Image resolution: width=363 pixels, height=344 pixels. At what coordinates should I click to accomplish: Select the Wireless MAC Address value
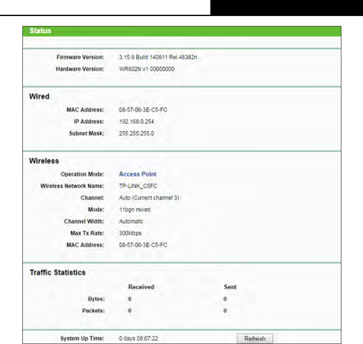pos(143,245)
